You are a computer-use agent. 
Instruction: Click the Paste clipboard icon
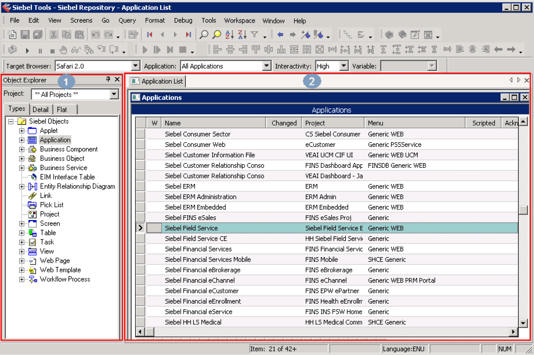[79, 34]
